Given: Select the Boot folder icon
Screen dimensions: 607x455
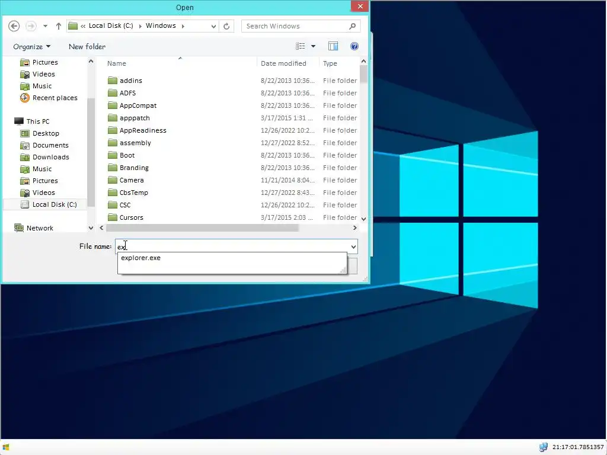Looking at the screenshot, I should [113, 155].
